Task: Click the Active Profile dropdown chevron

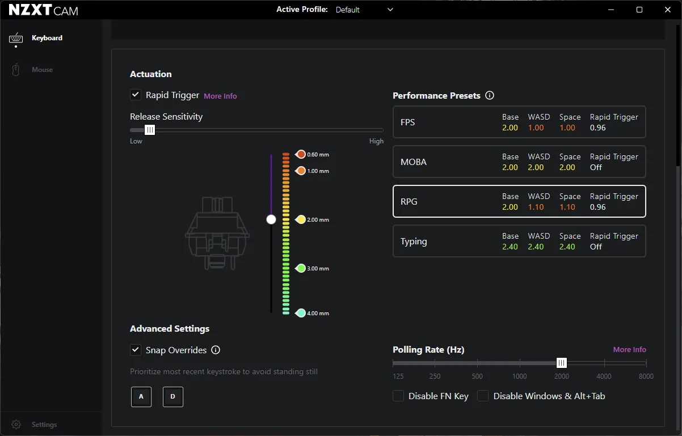Action: coord(390,10)
